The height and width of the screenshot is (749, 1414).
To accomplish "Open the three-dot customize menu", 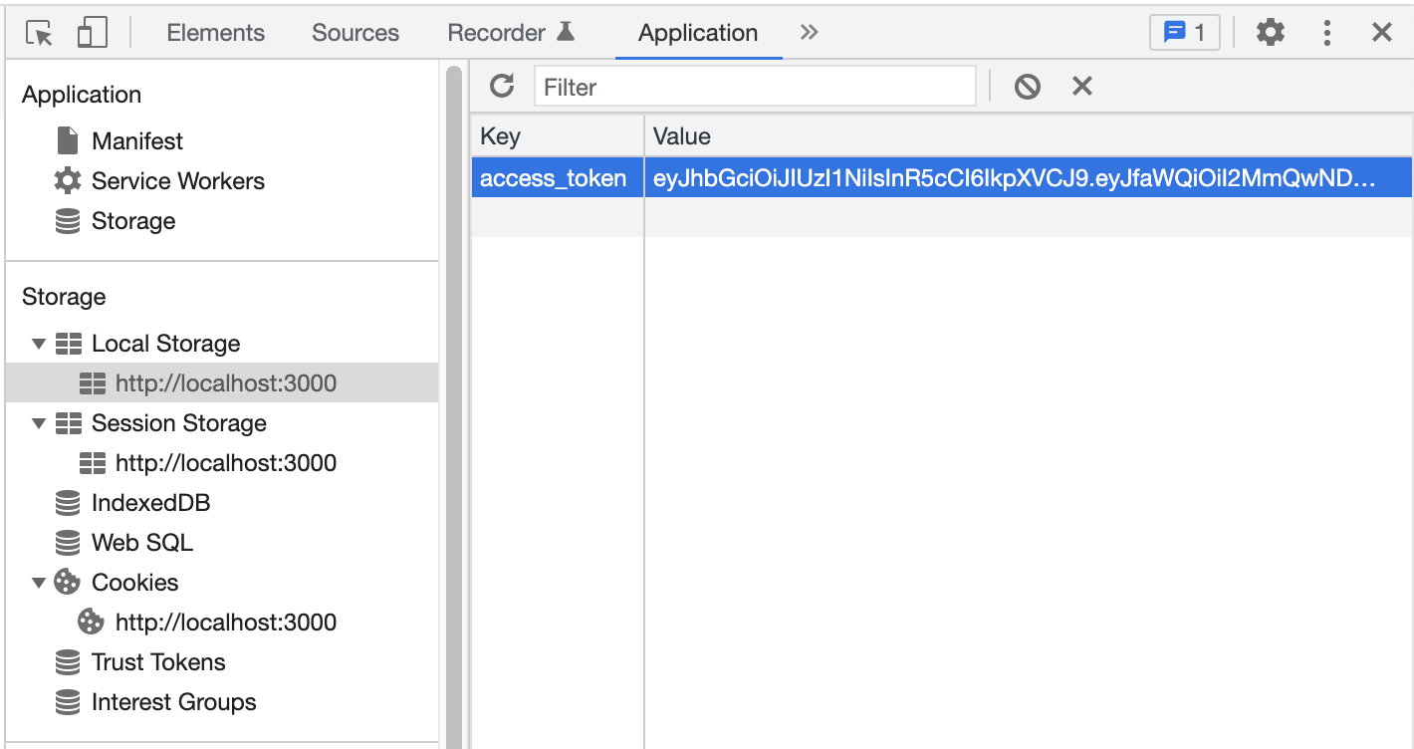I will (x=1326, y=33).
